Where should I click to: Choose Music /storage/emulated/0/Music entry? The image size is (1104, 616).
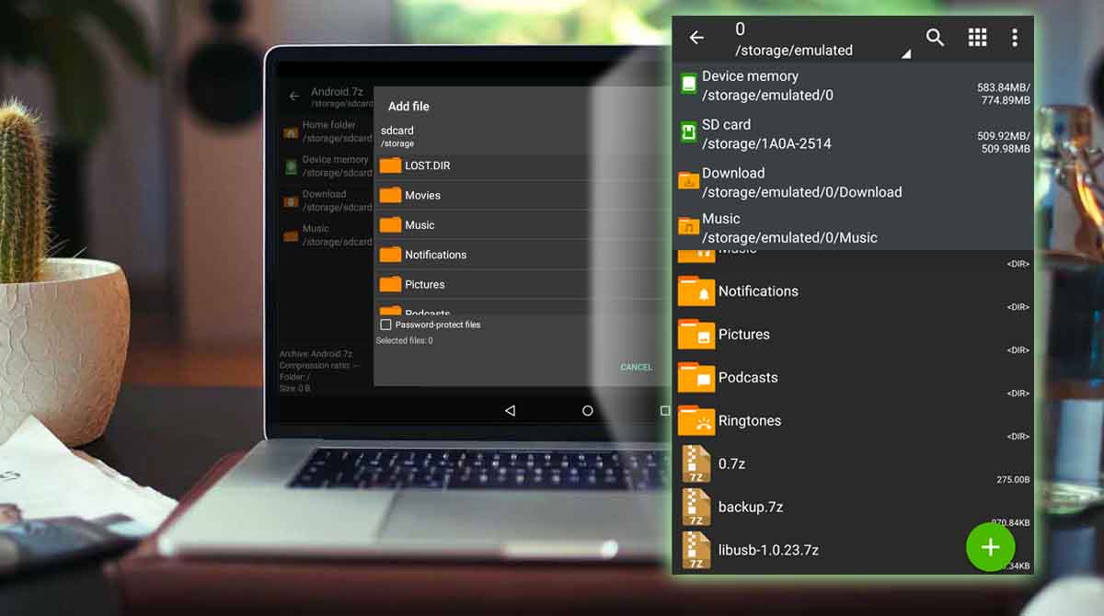pos(853,227)
